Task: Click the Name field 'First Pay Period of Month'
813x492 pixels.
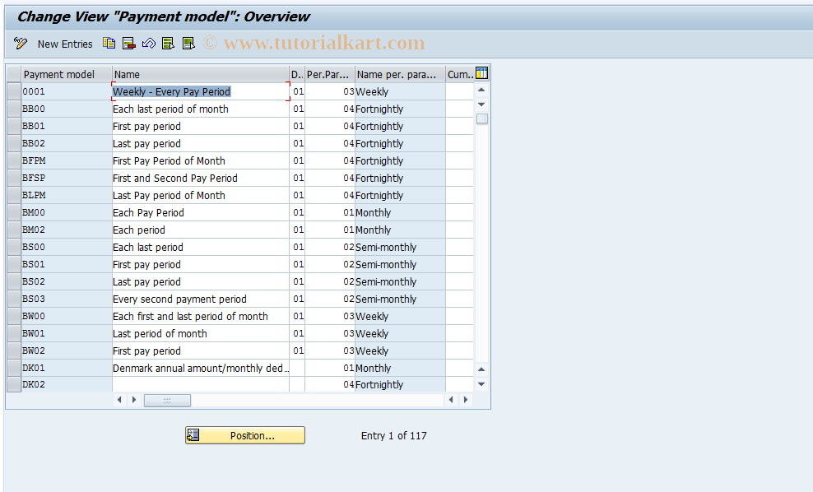Action: pyautogui.click(x=200, y=160)
